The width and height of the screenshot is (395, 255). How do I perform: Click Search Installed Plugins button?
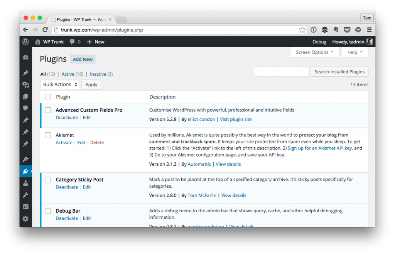tap(339, 72)
